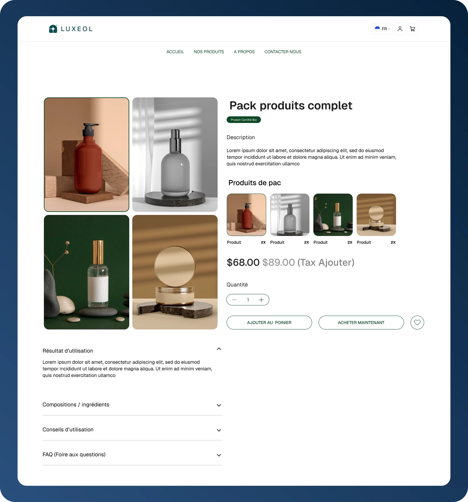The width and height of the screenshot is (468, 502).
Task: Click the Luxeol logo
Action: point(71,29)
